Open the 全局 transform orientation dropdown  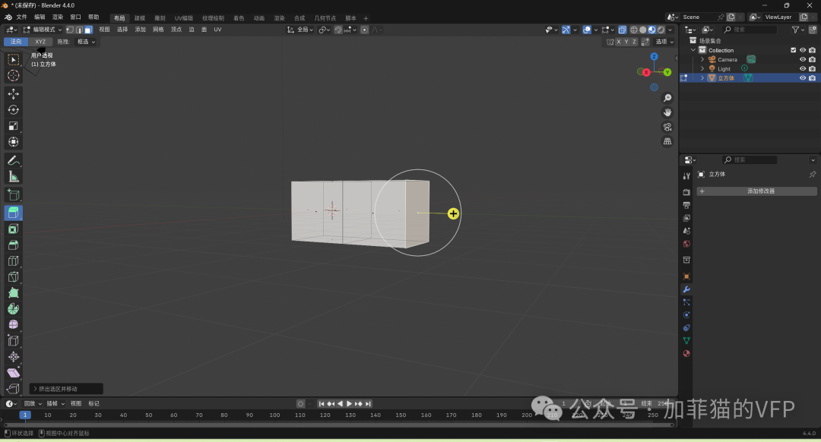click(300, 30)
